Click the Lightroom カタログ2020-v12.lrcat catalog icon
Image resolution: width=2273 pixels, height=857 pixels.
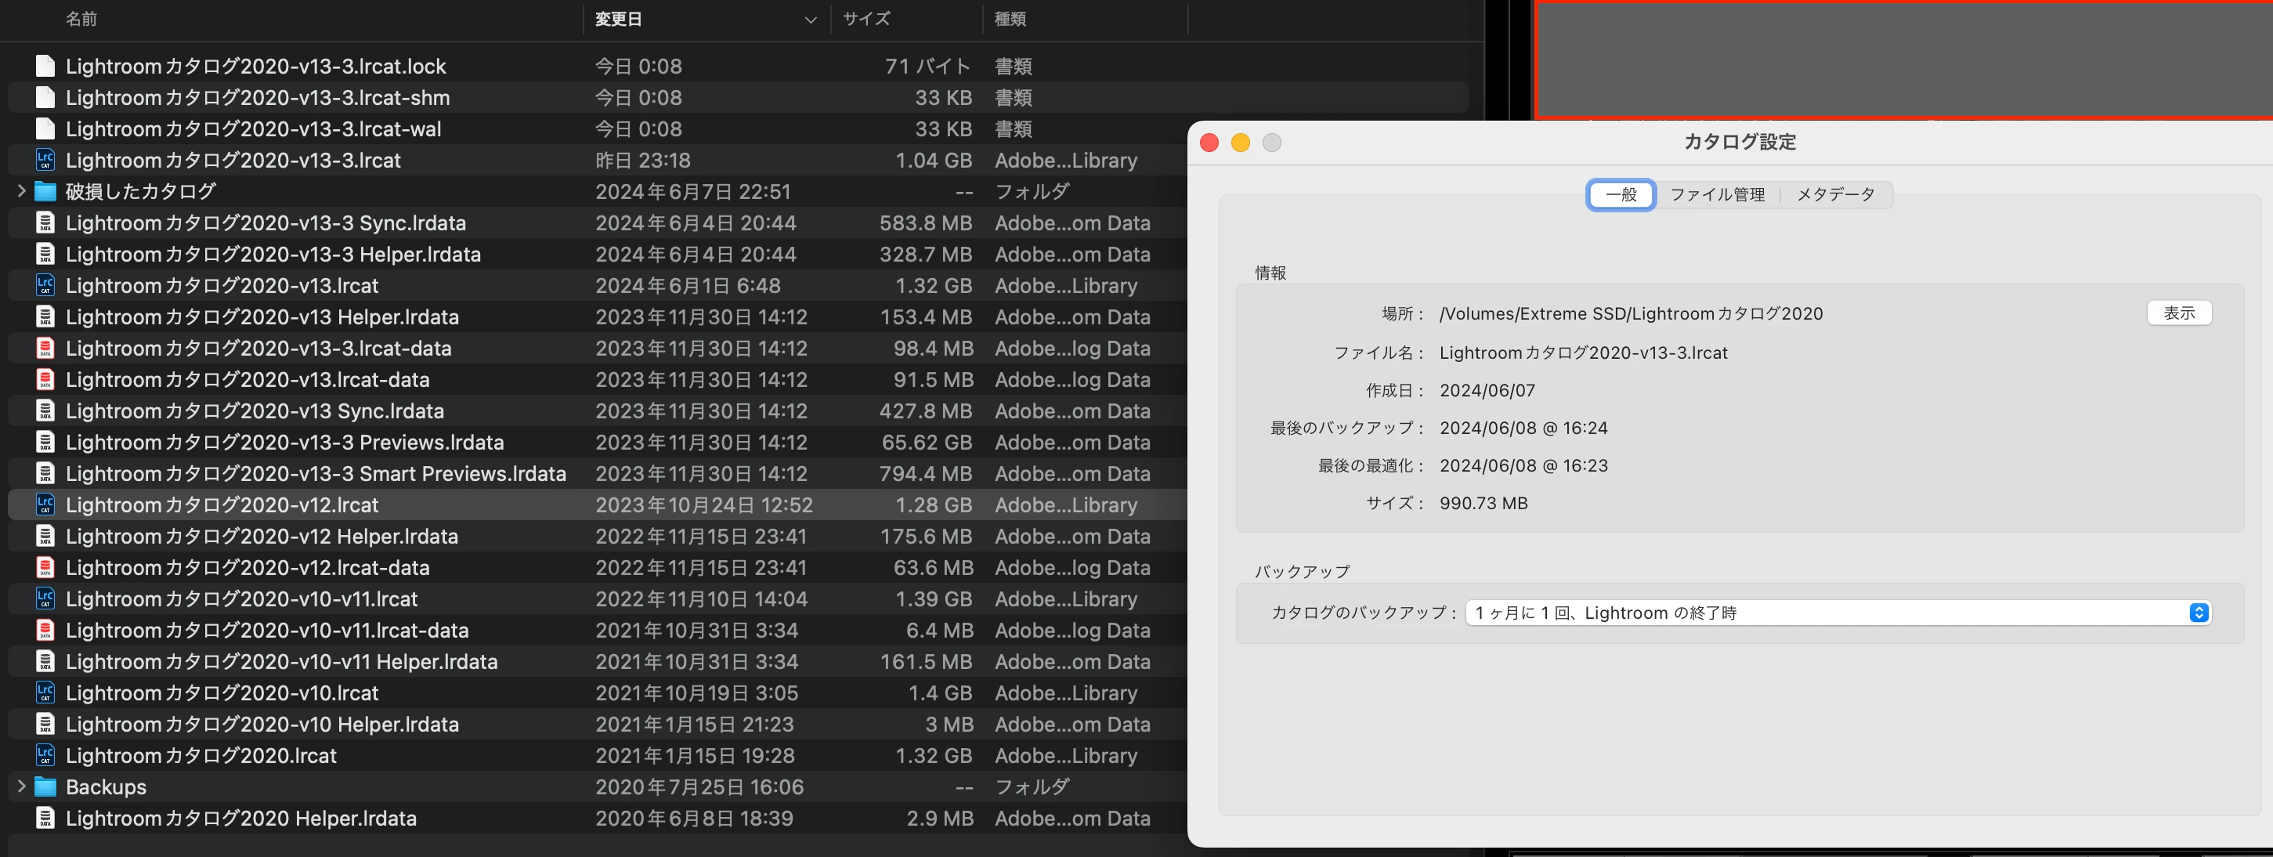pyautogui.click(x=45, y=504)
